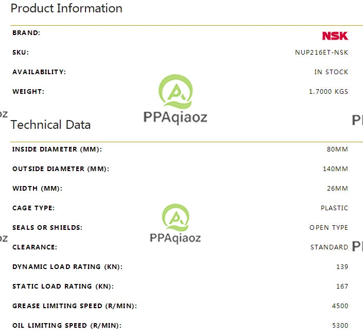Click the IN STOCK availability value
This screenshot has height=336, width=363.
click(x=331, y=72)
